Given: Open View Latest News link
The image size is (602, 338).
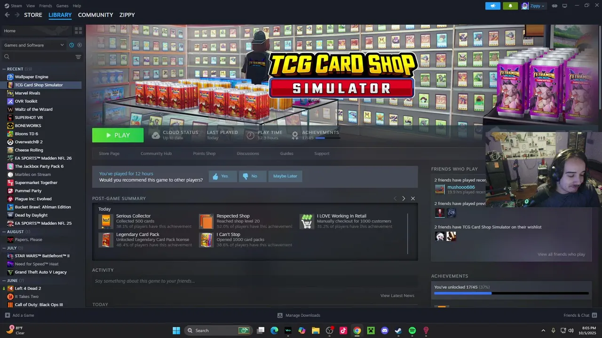Looking at the screenshot, I should pyautogui.click(x=397, y=296).
